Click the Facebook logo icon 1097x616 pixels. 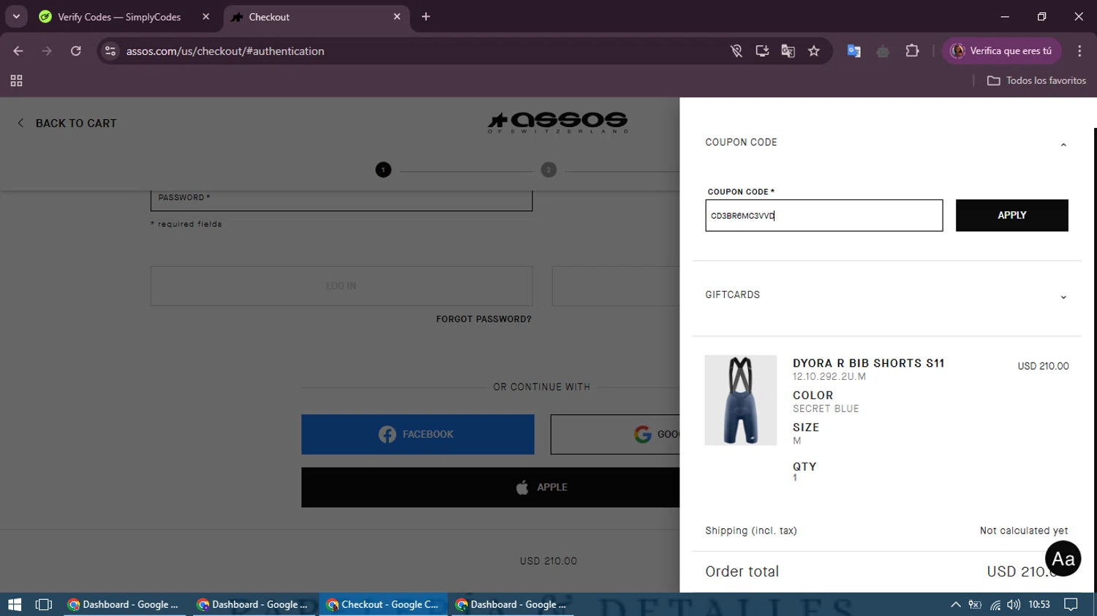pyautogui.click(x=388, y=435)
